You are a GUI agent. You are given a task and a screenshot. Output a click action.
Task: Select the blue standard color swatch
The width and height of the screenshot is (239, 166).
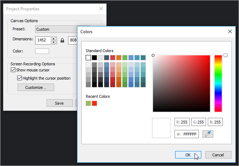click(x=131, y=57)
